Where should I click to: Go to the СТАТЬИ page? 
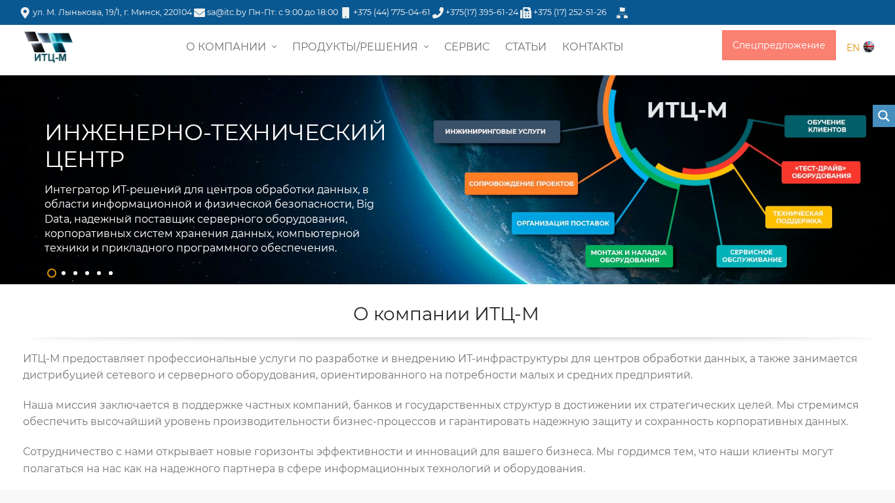click(525, 47)
